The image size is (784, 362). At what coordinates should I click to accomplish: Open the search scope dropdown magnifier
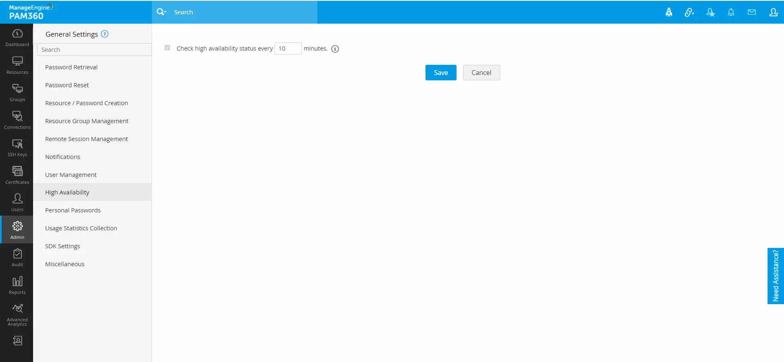pyautogui.click(x=161, y=12)
